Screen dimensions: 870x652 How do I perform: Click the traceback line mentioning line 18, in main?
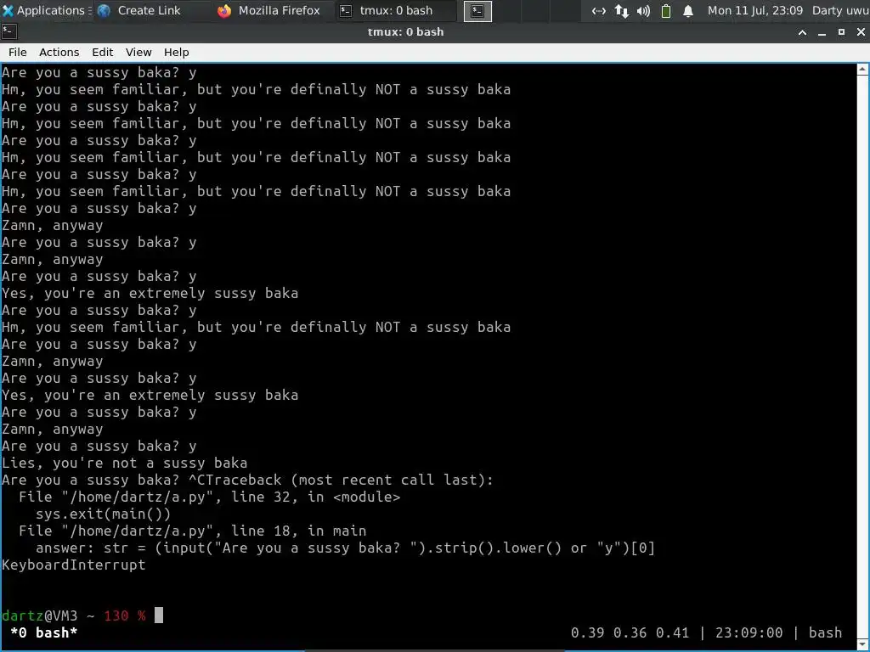point(193,531)
